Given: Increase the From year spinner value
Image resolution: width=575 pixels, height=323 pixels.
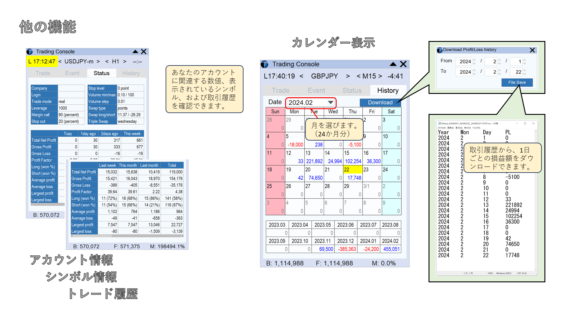Looking at the screenshot, I should coord(474,60).
